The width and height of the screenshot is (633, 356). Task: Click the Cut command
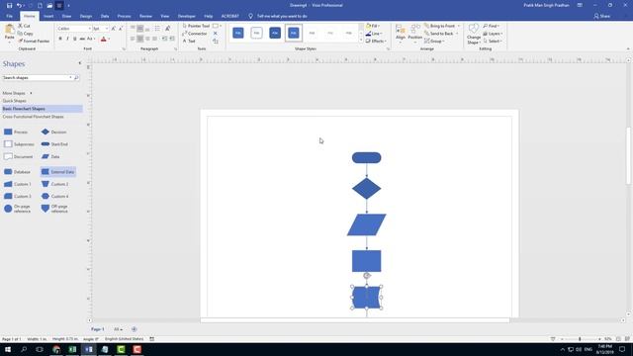click(24, 26)
